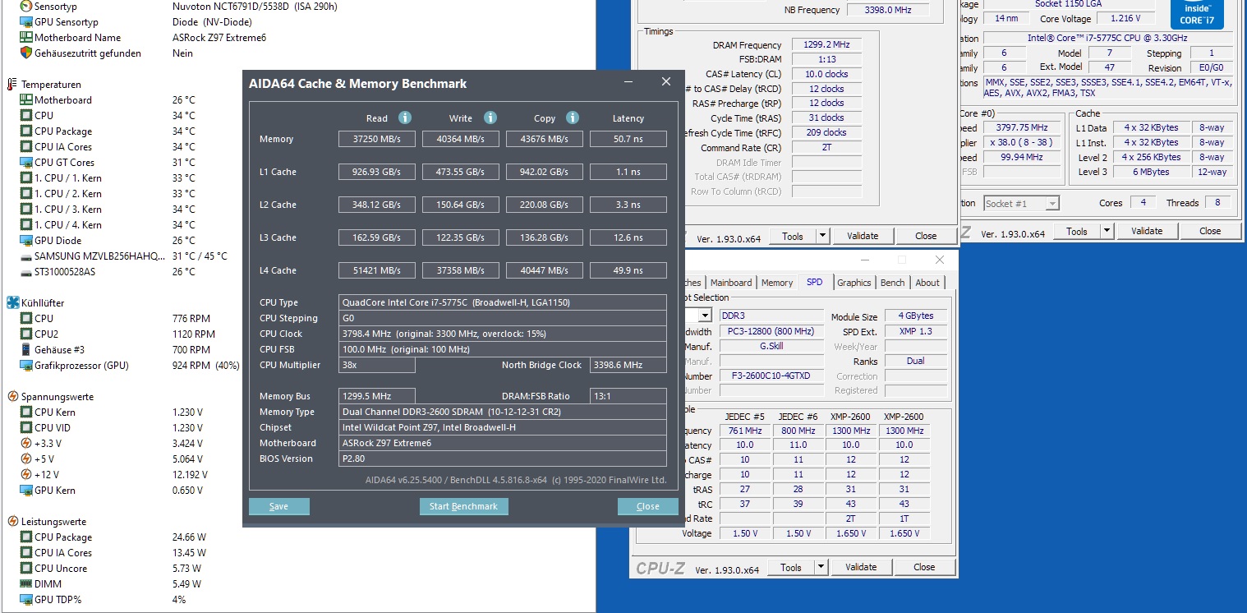Click the Close button in CPU-Z SPD window
The image size is (1247, 613).
click(x=924, y=567)
